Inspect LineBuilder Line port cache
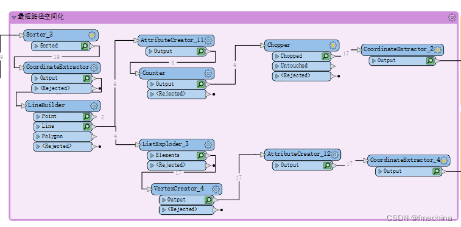This screenshot has height=227, width=461. [86, 127]
